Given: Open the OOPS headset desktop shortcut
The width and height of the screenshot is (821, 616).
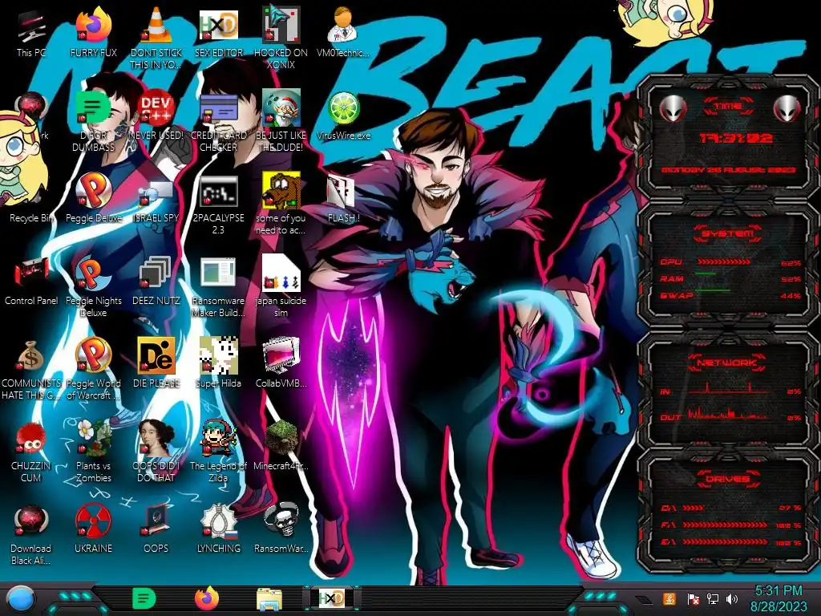Looking at the screenshot, I should click(x=156, y=529).
